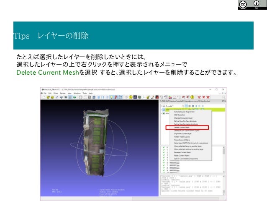Close the layer panel with its X
Image resolution: width=267 pixels, height=201 pixels.
tap(225, 101)
